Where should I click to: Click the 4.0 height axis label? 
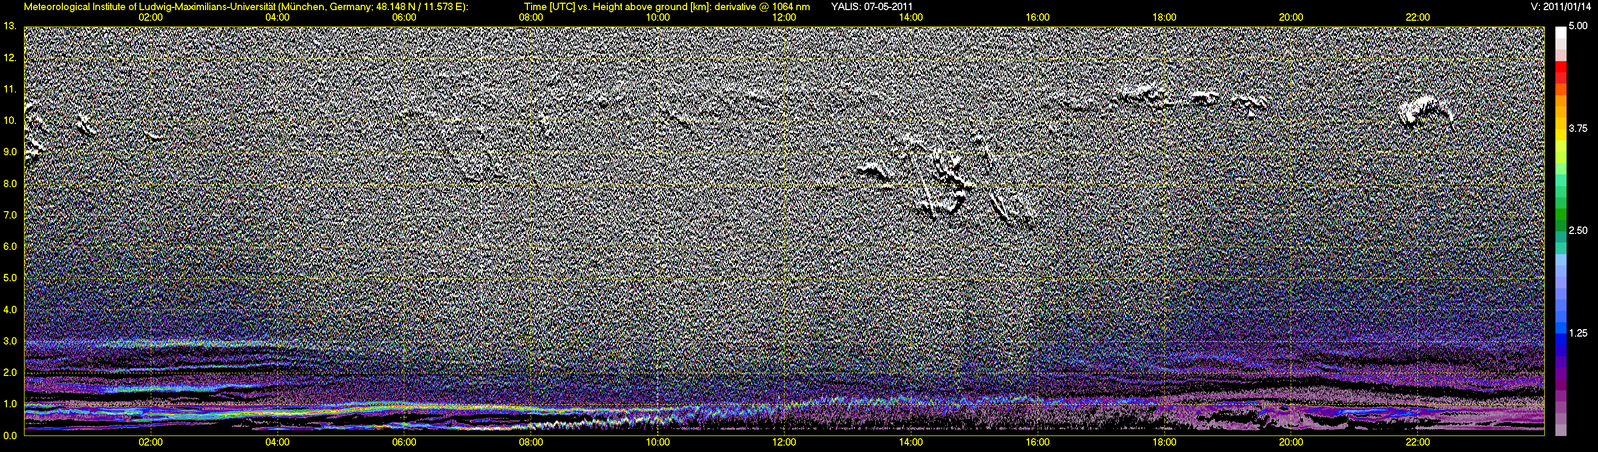click(x=10, y=309)
